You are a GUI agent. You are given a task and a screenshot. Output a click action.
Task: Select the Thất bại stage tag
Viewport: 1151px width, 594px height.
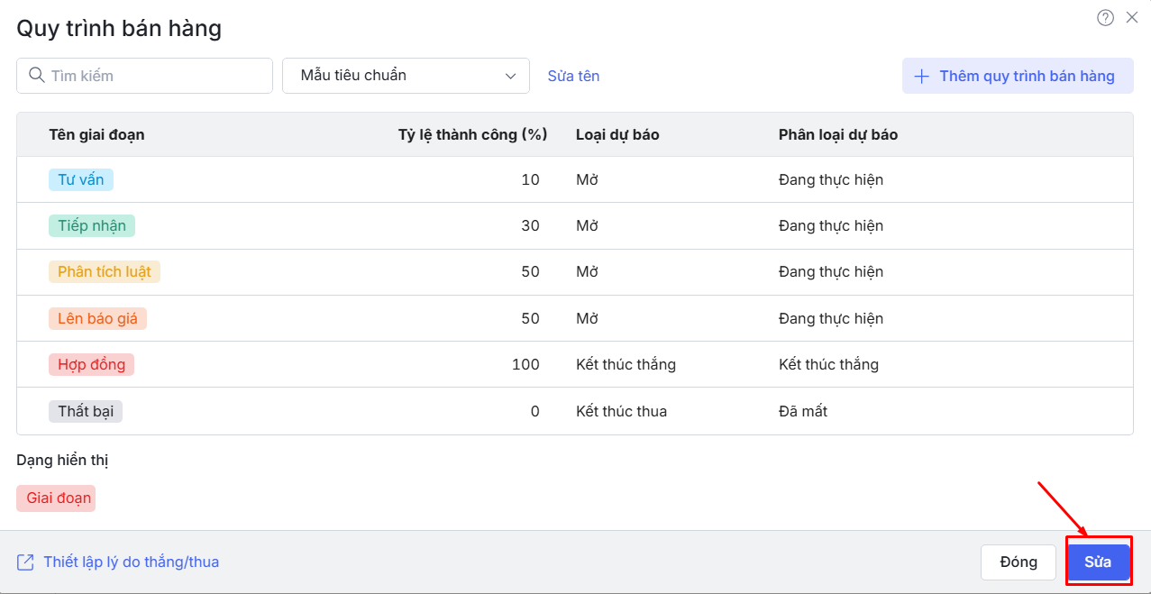pos(86,411)
